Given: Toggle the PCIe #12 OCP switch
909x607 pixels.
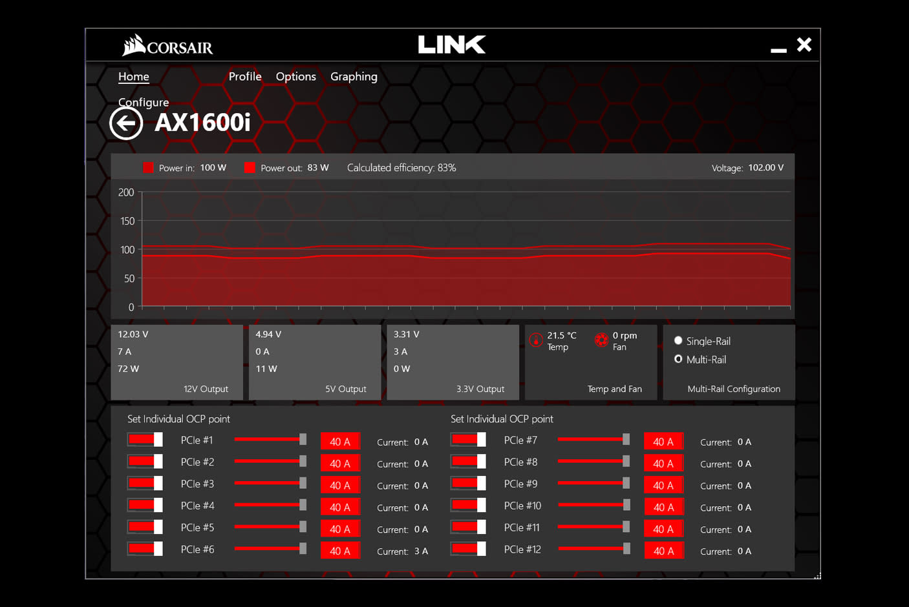Looking at the screenshot, I should point(468,550).
